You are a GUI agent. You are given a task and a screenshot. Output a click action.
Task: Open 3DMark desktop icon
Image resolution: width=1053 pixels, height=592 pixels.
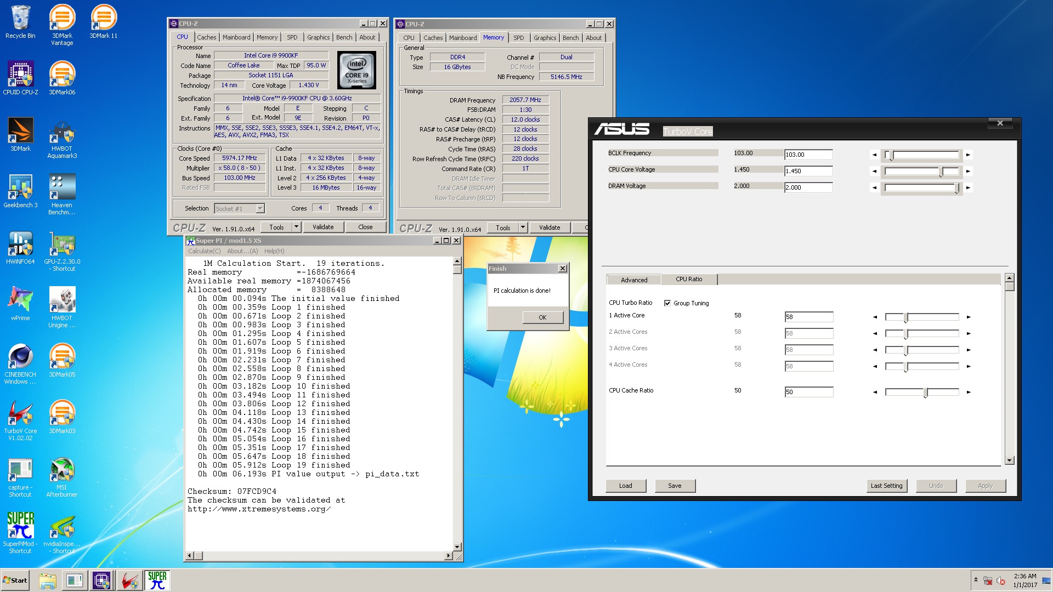[20, 135]
